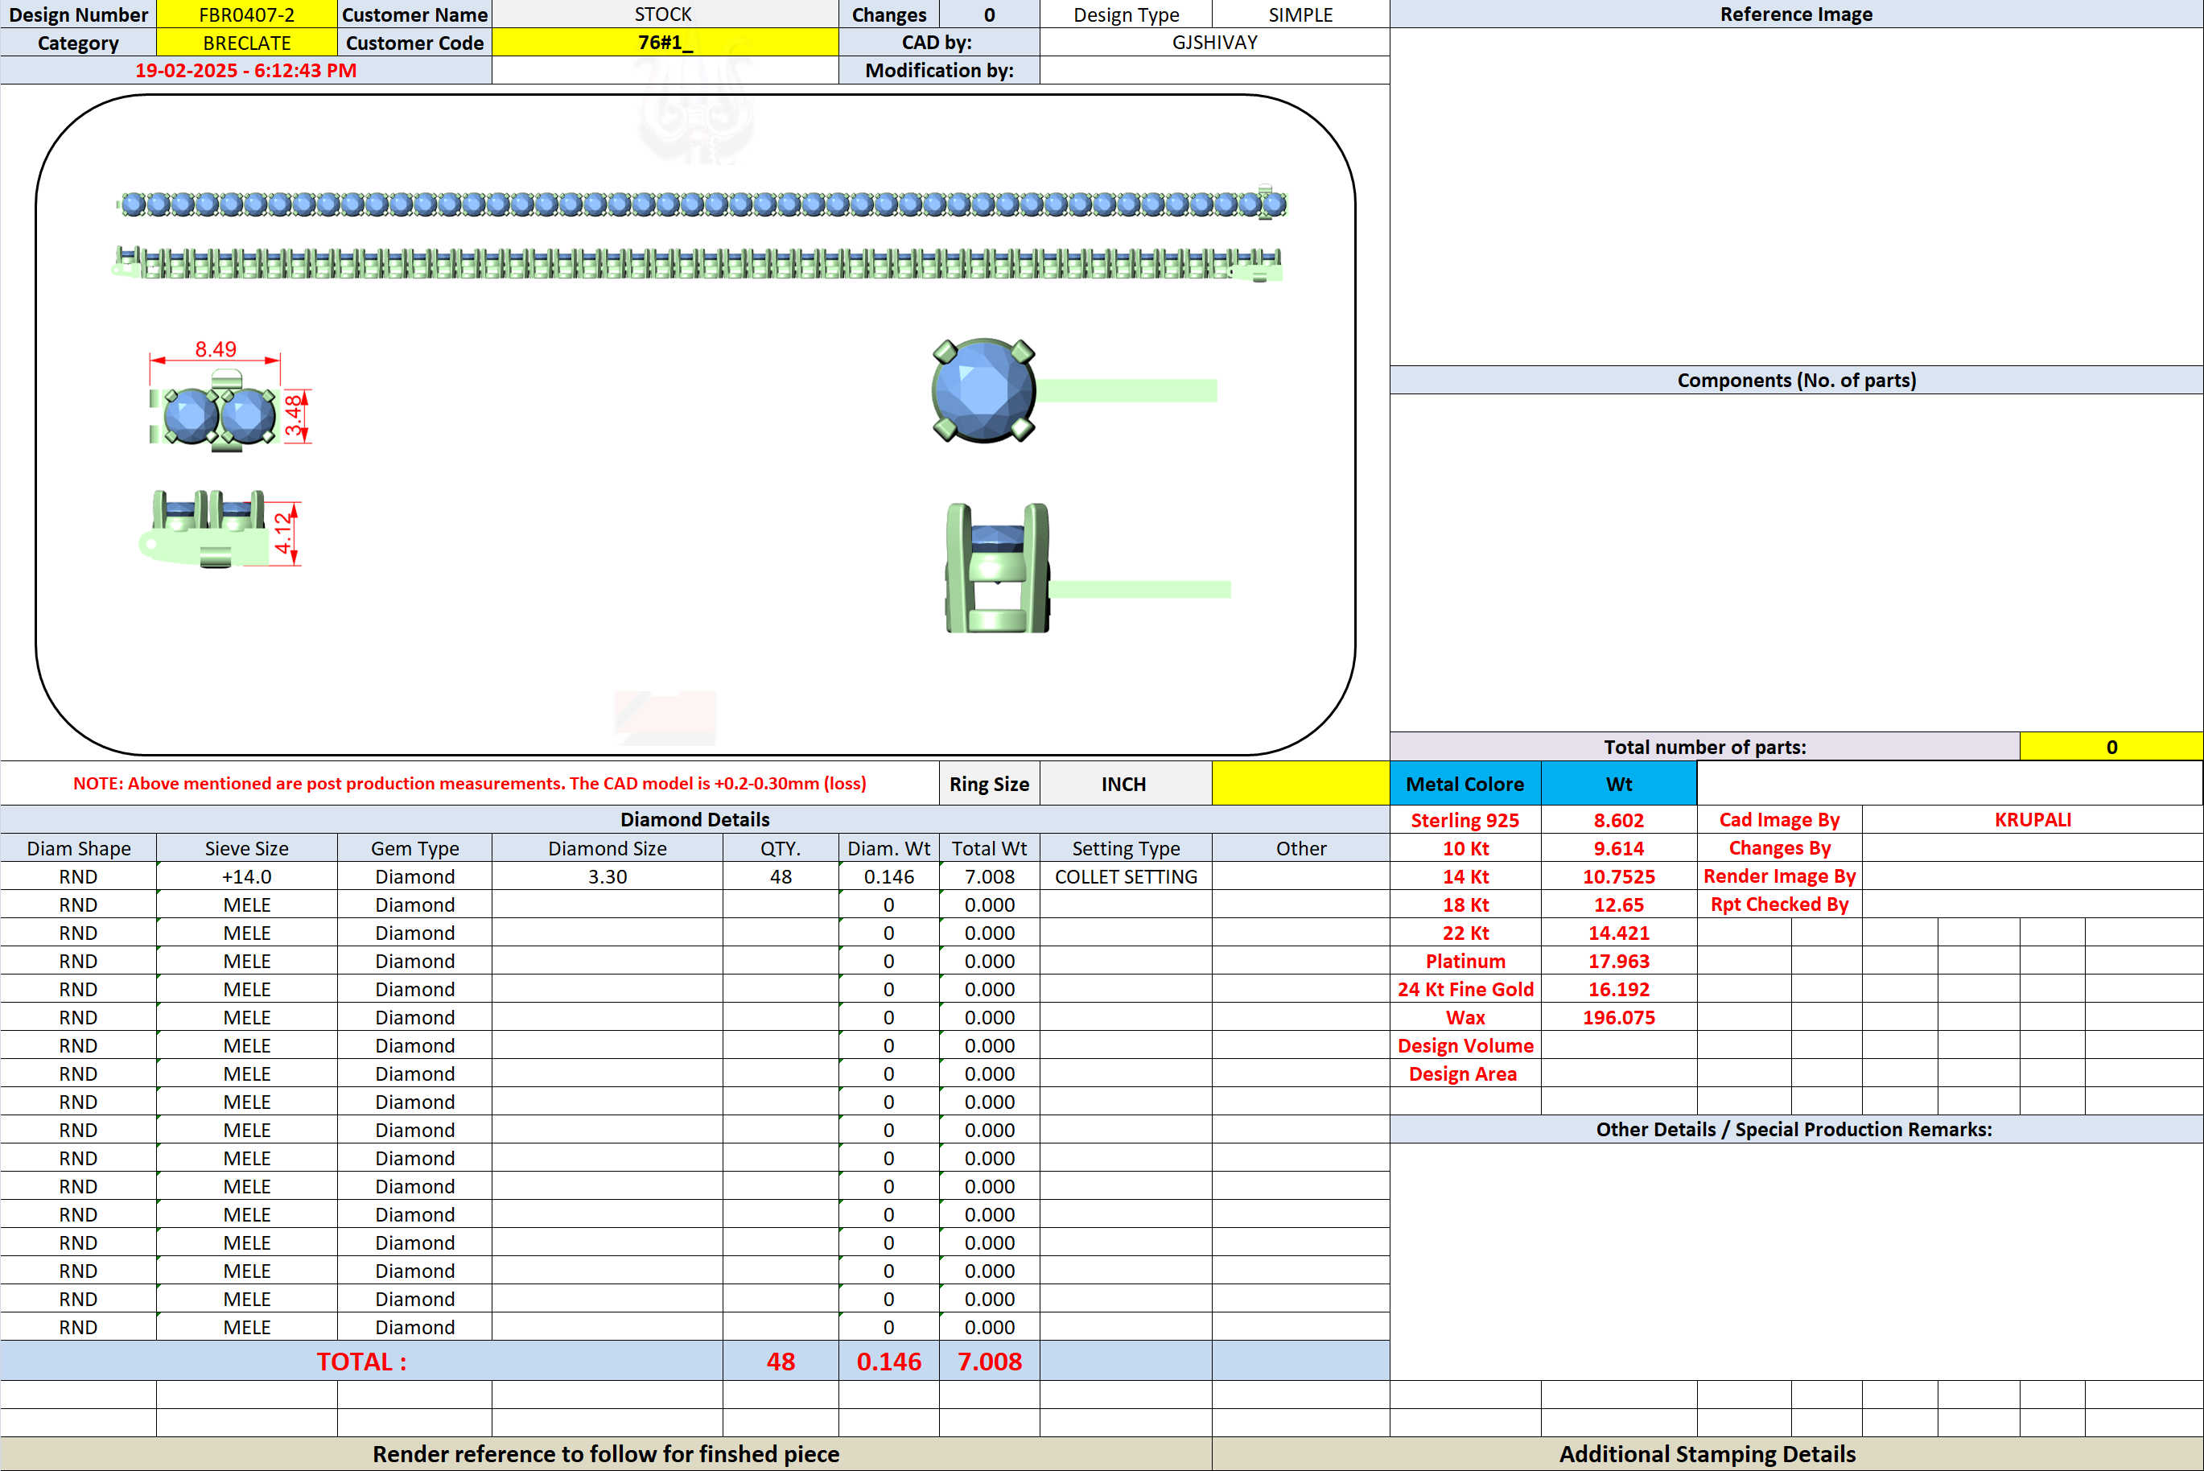Select total weight cell 7.008 in first row
Screen dimensions: 2204x1471
(x=990, y=876)
